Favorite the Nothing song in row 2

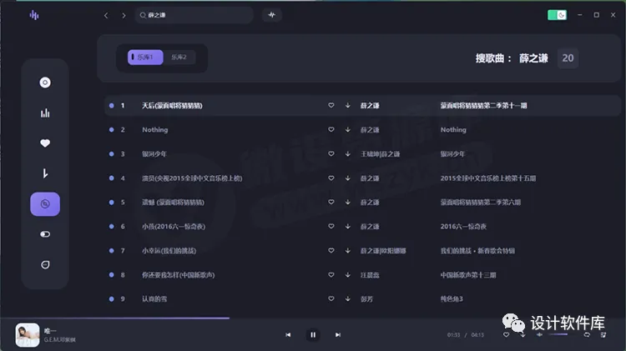pyautogui.click(x=331, y=129)
